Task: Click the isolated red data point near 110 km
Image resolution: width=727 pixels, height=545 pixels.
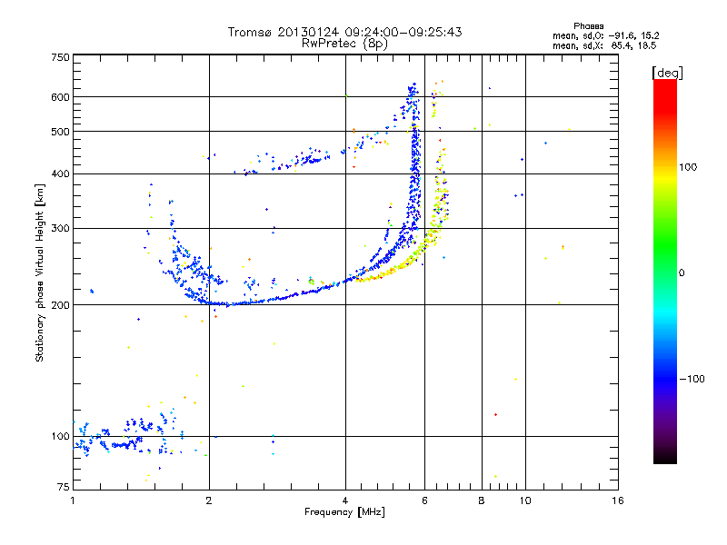Action: pyautogui.click(x=495, y=414)
